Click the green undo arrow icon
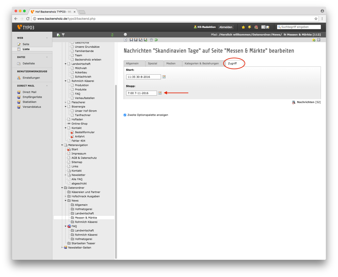This screenshot has height=277, width=338. tap(156, 40)
